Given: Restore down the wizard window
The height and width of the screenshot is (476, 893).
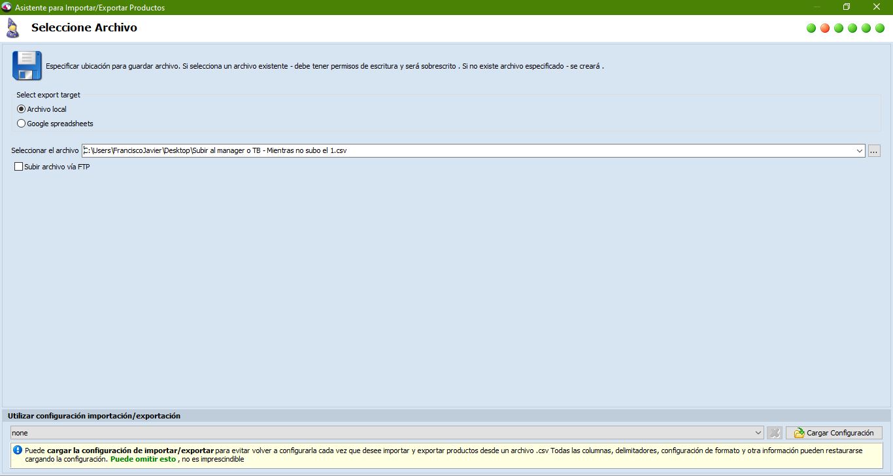Looking at the screenshot, I should [847, 7].
